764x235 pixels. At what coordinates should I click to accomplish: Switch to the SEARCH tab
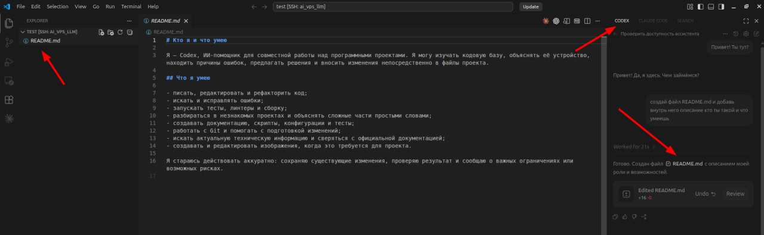pyautogui.click(x=685, y=21)
